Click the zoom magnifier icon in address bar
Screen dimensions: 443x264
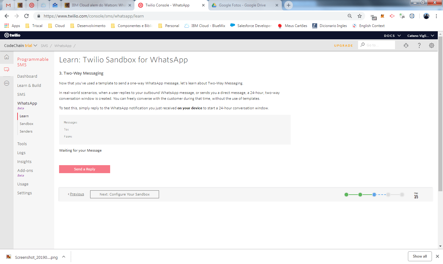pyautogui.click(x=350, y=16)
